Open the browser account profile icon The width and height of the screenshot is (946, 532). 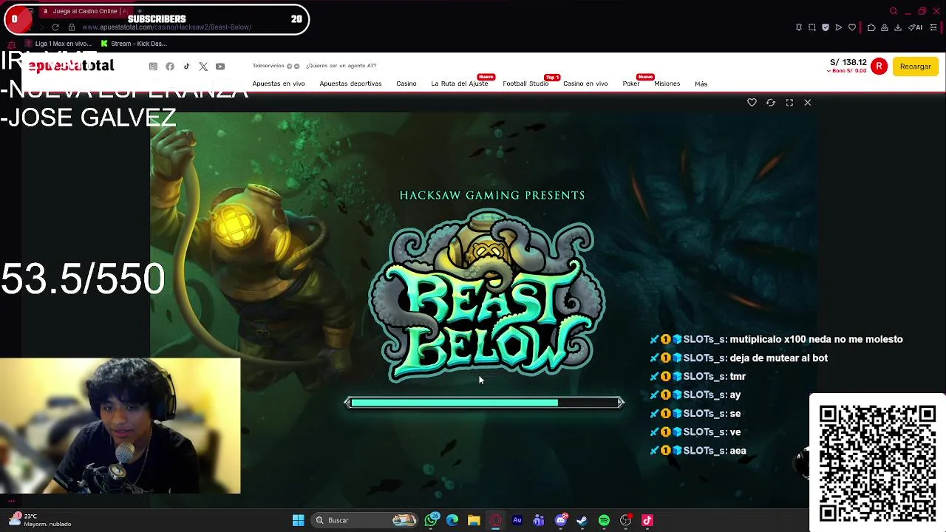coord(885,27)
